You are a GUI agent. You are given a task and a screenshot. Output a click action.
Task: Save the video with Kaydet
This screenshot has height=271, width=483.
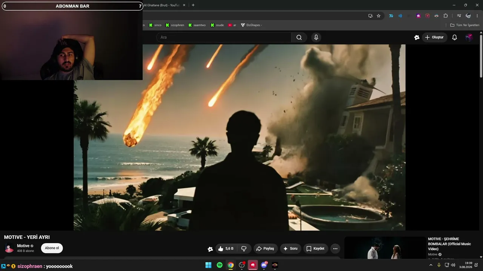point(315,249)
